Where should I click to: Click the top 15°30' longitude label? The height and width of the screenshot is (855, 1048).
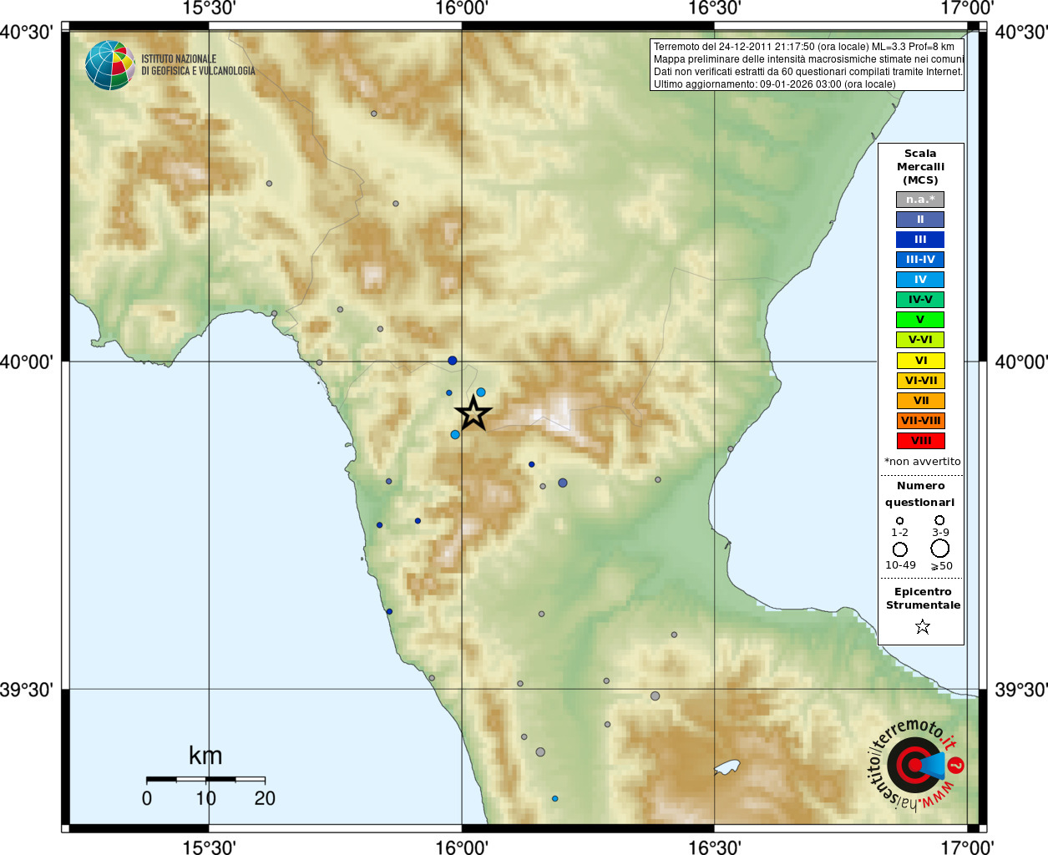tap(209, 9)
